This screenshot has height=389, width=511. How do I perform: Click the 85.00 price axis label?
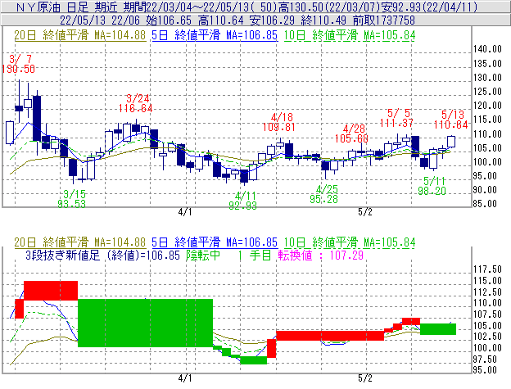[x=485, y=204]
